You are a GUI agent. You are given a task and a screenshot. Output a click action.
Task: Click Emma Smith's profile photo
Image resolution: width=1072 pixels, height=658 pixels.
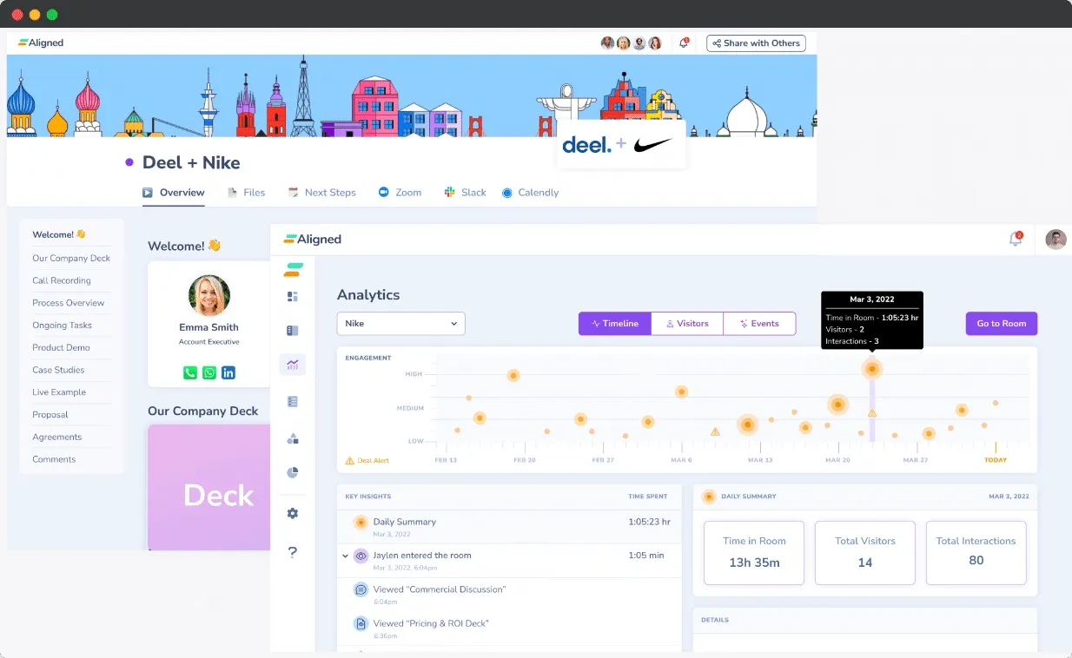(x=209, y=296)
